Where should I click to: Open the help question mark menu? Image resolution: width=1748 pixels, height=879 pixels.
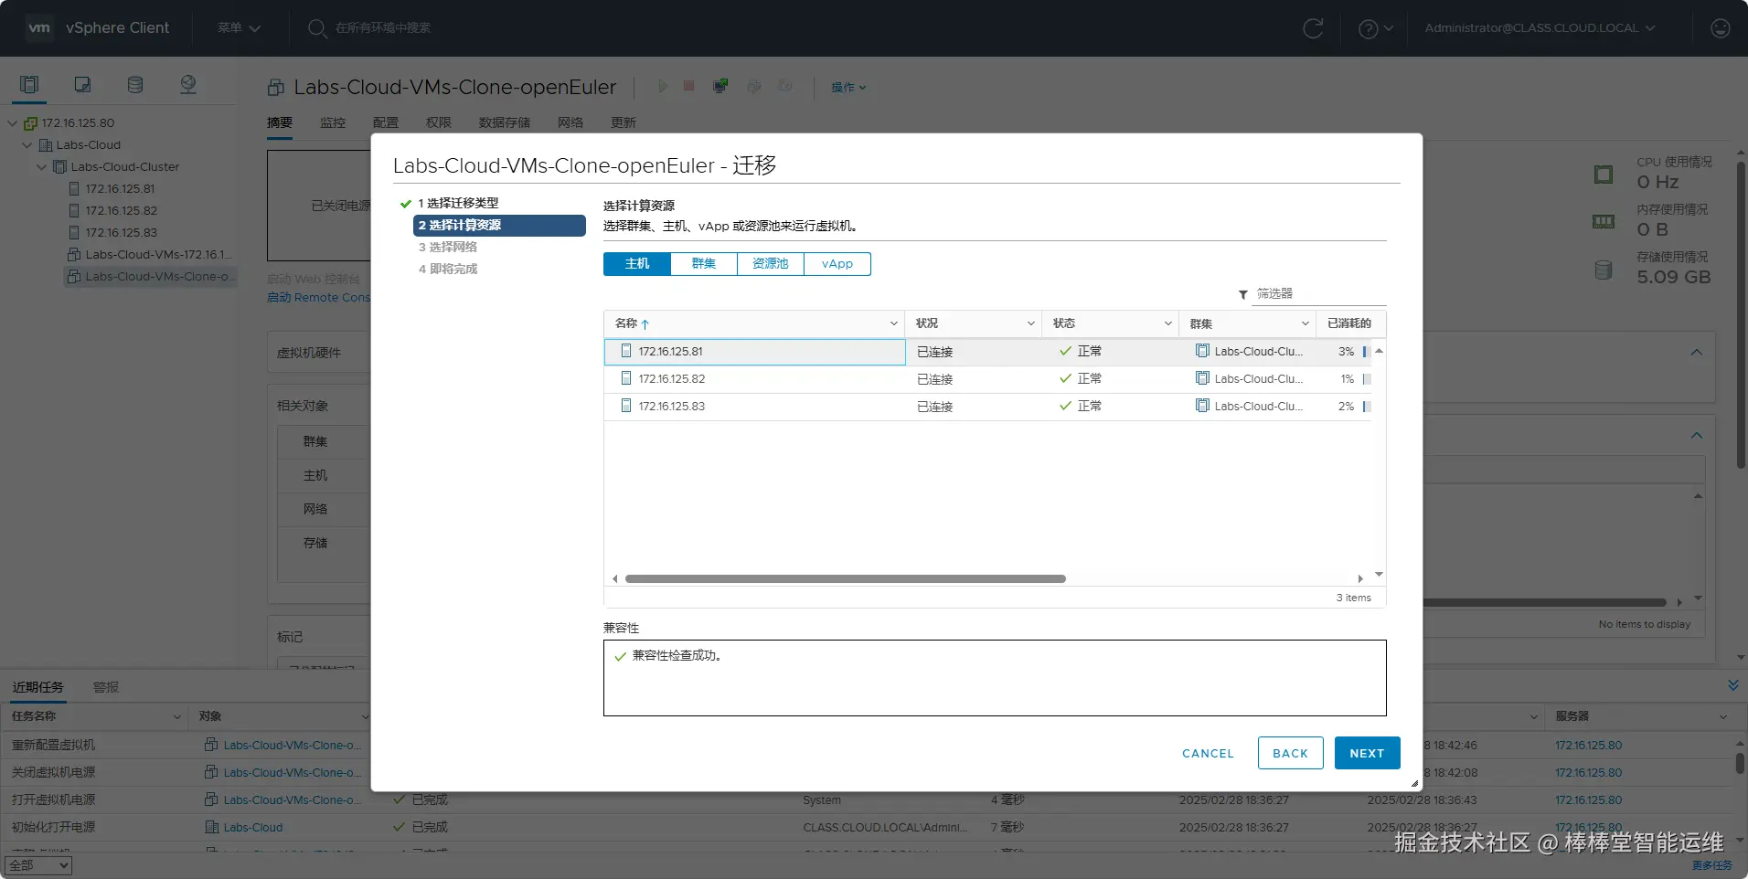[x=1375, y=28]
